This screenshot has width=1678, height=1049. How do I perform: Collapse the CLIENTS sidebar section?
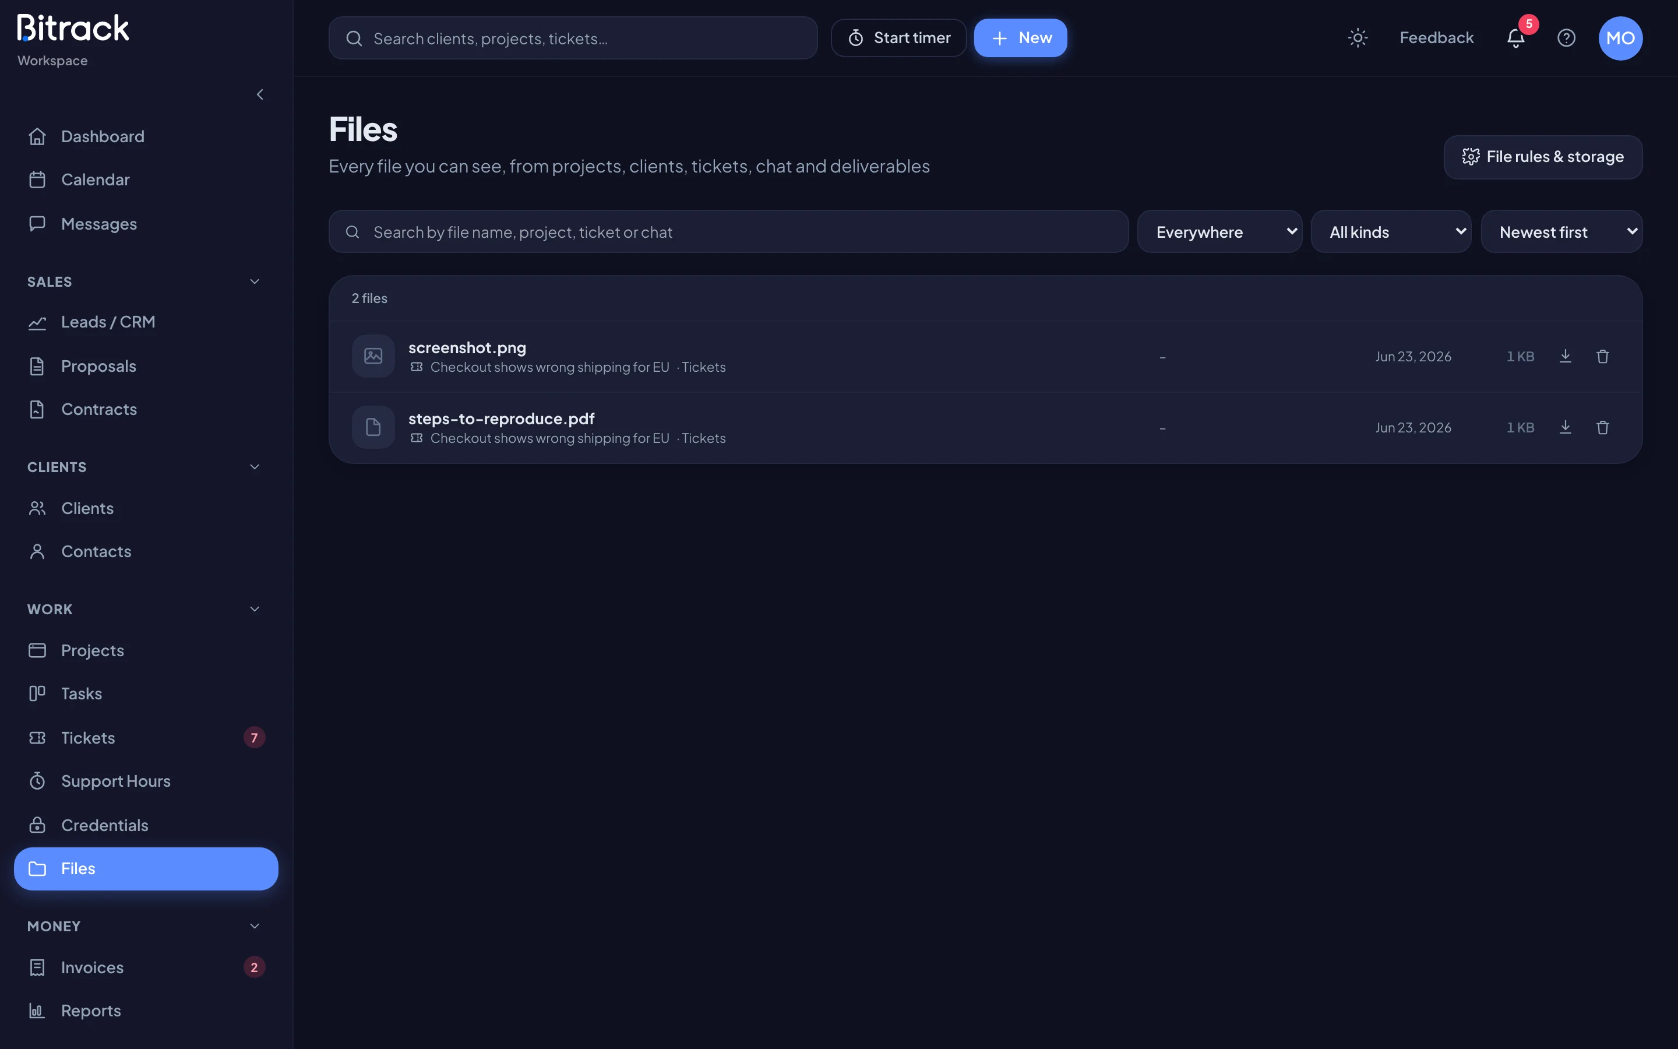click(146, 467)
